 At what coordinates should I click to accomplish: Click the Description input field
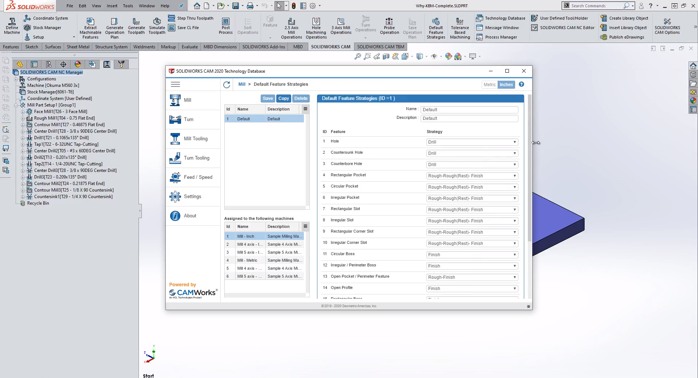click(x=469, y=118)
